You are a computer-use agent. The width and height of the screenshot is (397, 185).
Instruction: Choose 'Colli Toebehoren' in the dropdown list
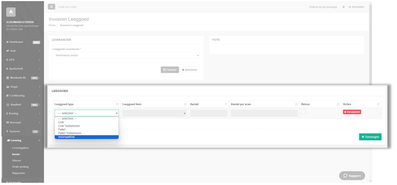click(x=87, y=126)
